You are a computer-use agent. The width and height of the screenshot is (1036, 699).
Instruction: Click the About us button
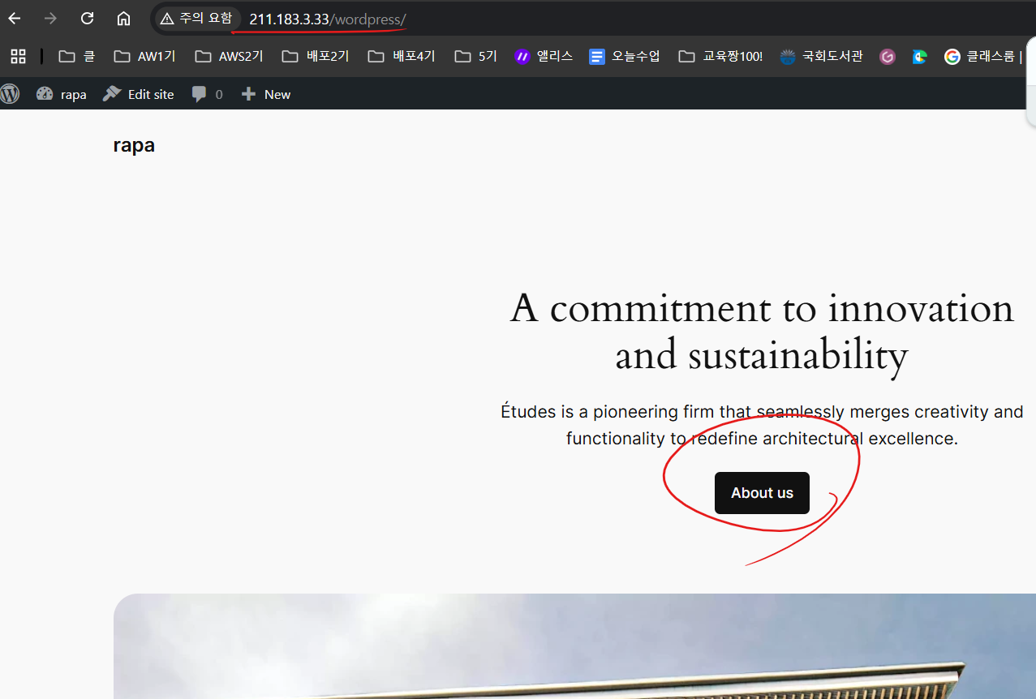tap(762, 493)
